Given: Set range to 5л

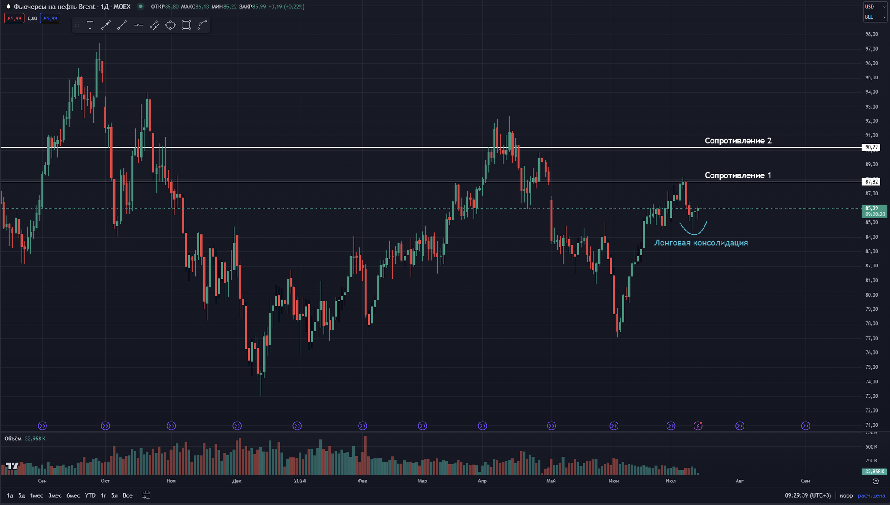Looking at the screenshot, I should click(114, 495).
